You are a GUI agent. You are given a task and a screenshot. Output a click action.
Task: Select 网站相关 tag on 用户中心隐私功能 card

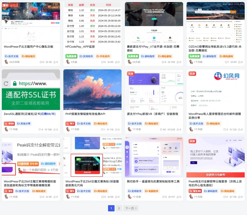(x=29, y=56)
